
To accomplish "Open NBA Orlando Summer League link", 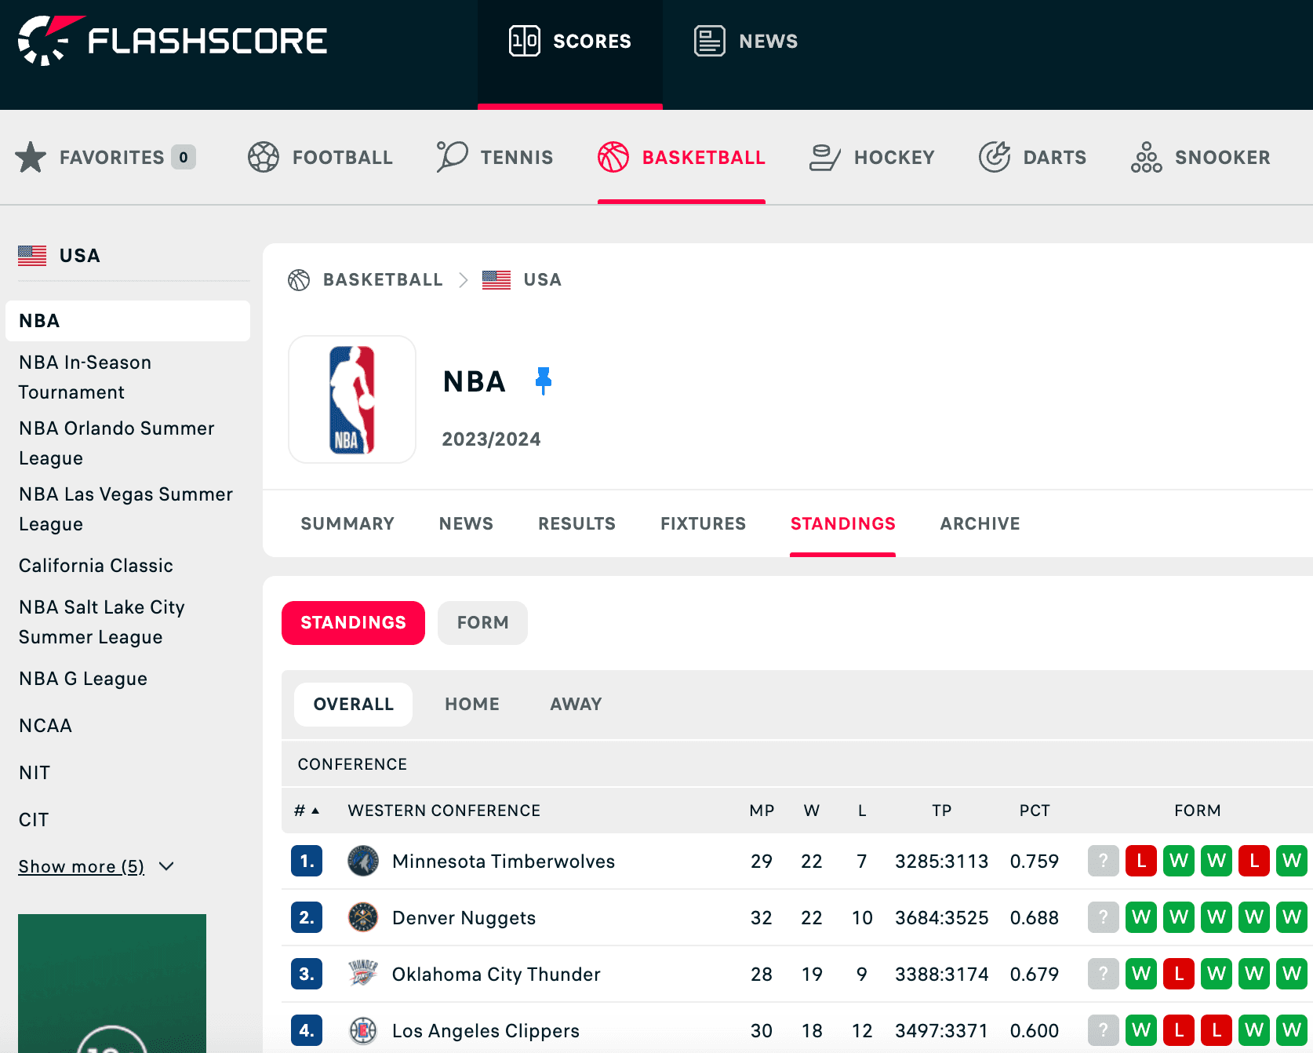I will coord(117,443).
